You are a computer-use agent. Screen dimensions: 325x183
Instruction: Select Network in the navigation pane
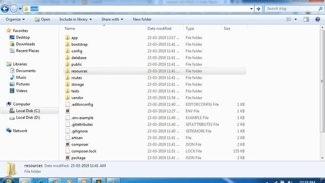click(20, 131)
